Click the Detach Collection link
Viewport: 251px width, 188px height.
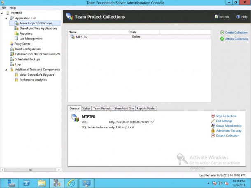pos(228,135)
